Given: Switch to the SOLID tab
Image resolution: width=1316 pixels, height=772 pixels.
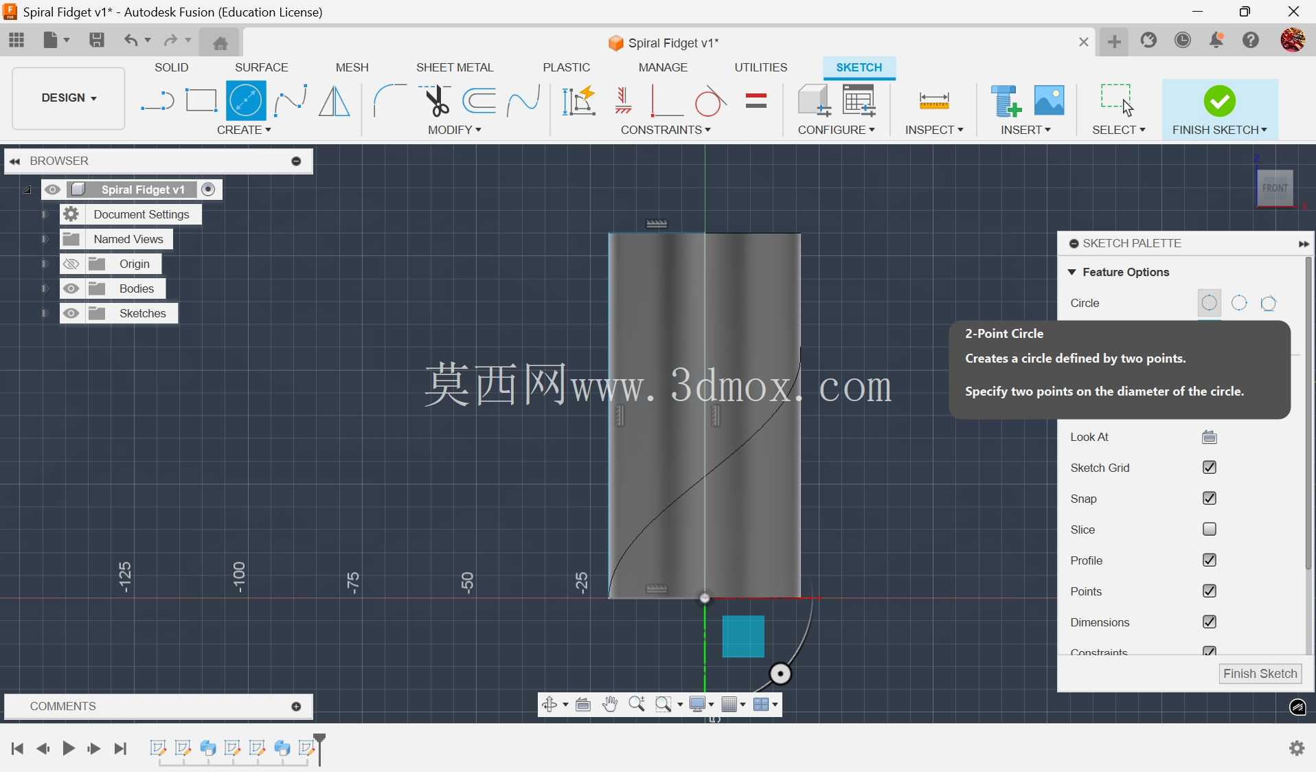Looking at the screenshot, I should point(172,67).
